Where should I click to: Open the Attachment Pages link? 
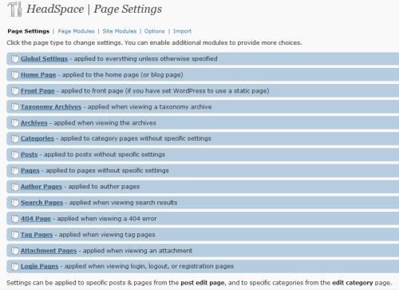click(49, 251)
